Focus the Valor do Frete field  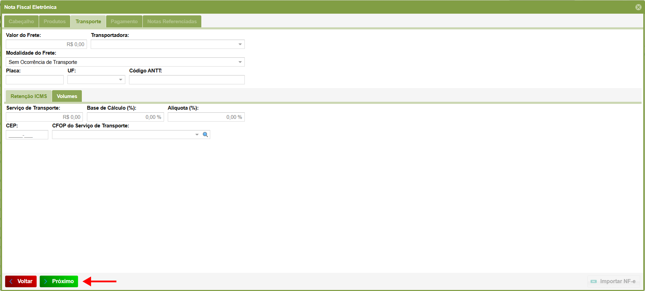(46, 44)
